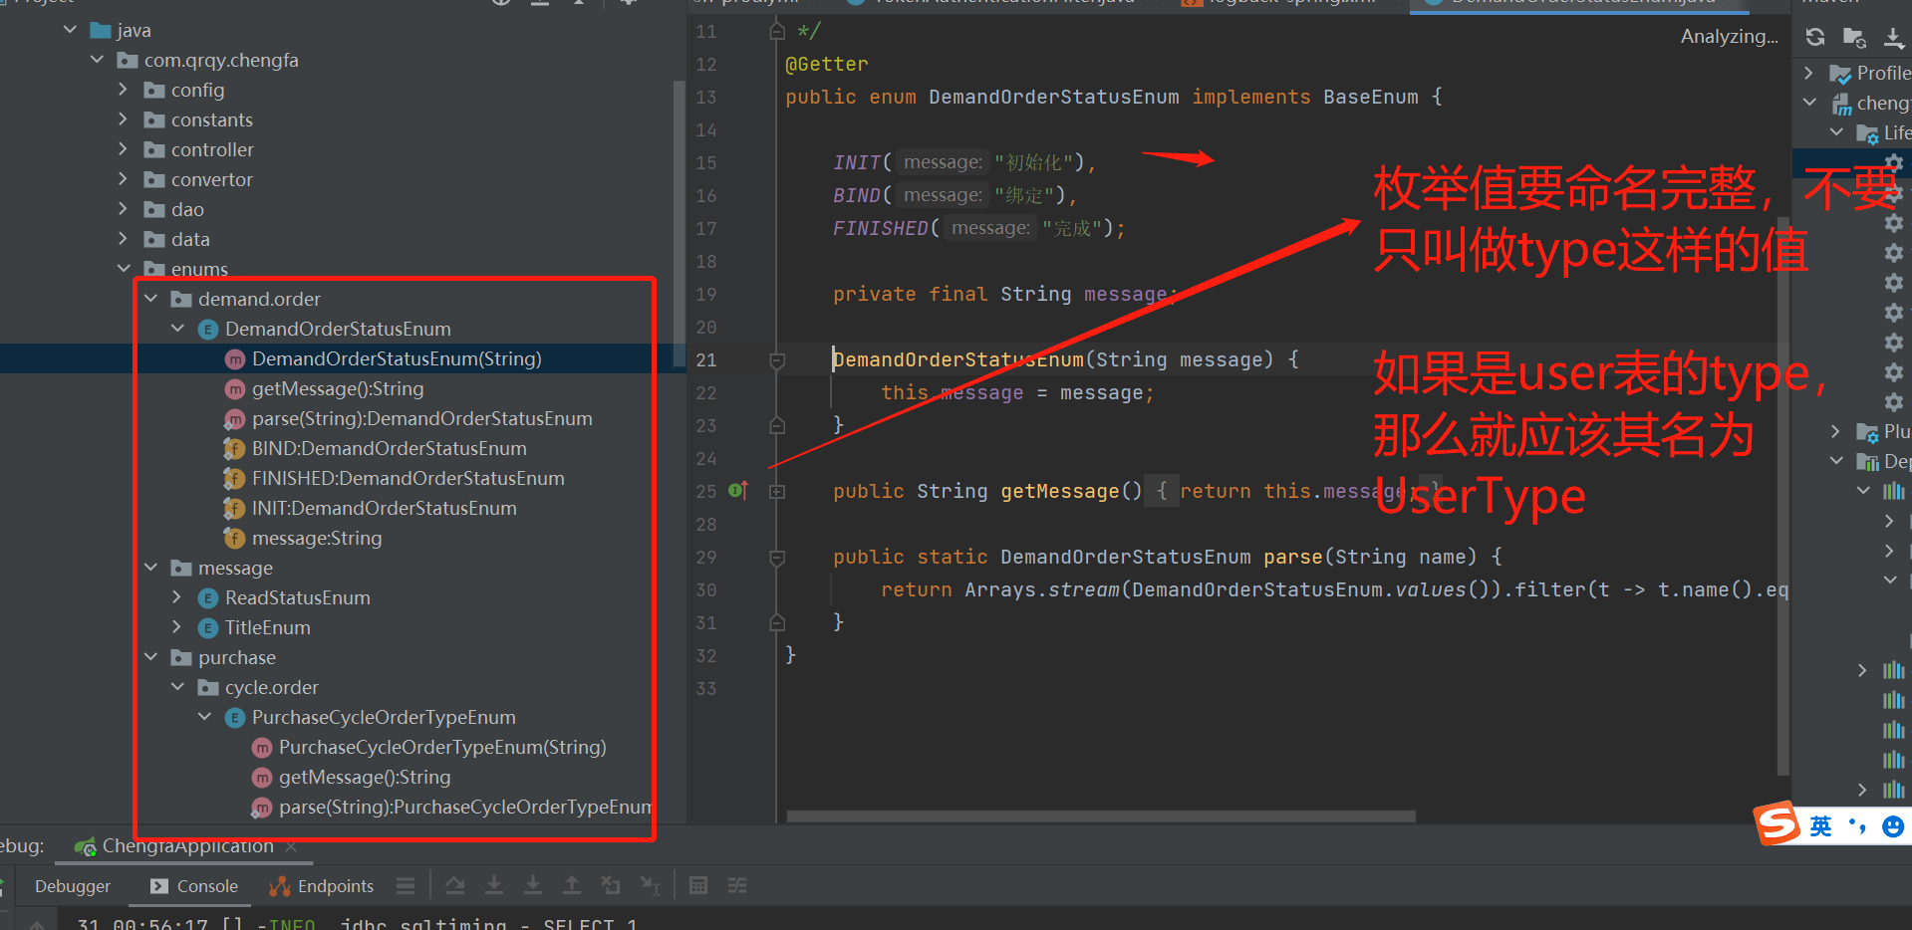Viewport: 1912px width, 930px height.
Task: Click Maven reload all projects icon
Action: coord(1815,37)
